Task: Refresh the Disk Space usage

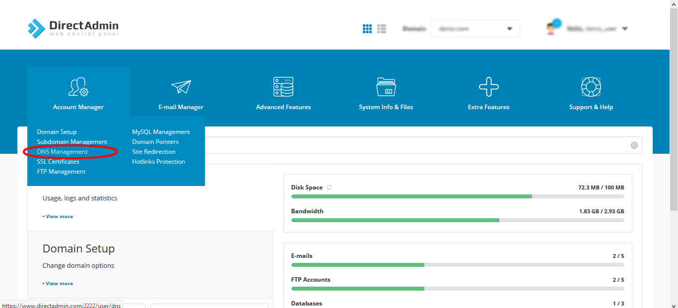Action: 329,187
